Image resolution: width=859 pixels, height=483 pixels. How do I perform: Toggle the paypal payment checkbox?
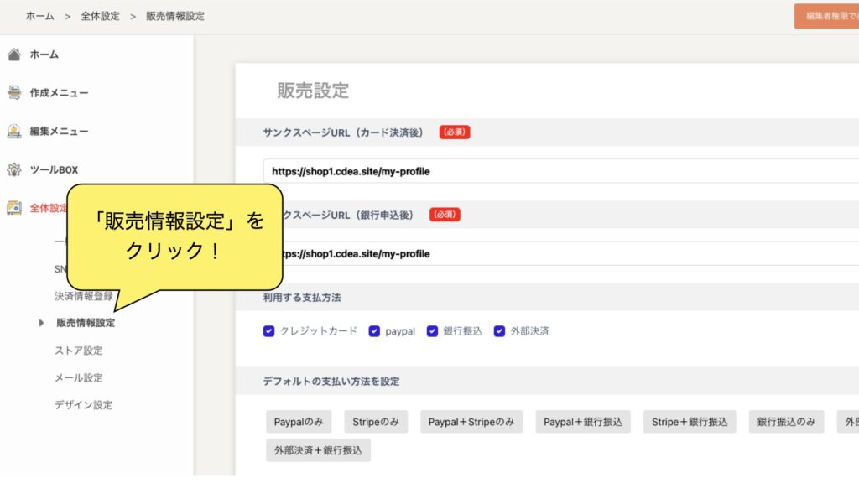coord(374,331)
